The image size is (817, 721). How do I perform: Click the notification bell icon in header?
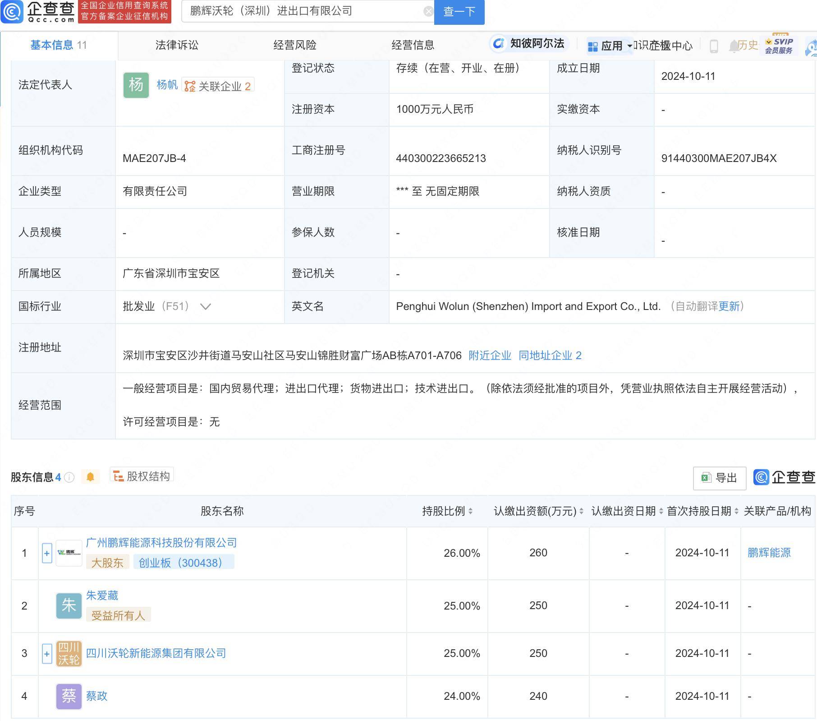tap(733, 46)
